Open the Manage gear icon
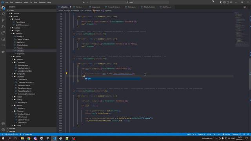The image size is (251, 141). [3, 130]
